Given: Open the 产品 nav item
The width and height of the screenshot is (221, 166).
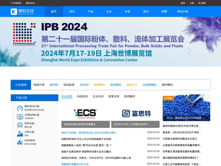Looking at the screenshot, I should (91, 12).
